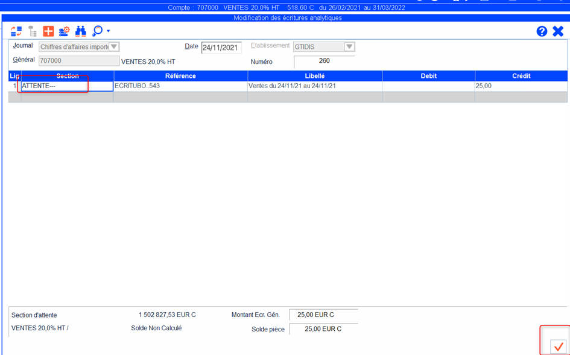Screen dimensions: 570x355
Task: Click the Libellé column header
Action: tap(315, 76)
